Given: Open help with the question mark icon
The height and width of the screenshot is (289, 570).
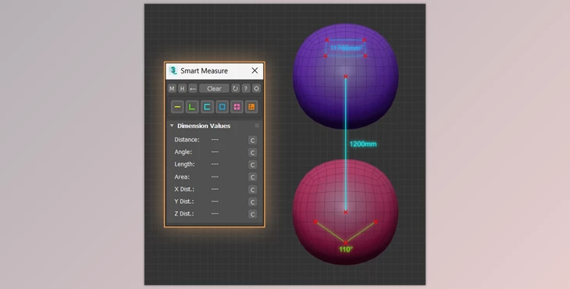Looking at the screenshot, I should point(246,88).
